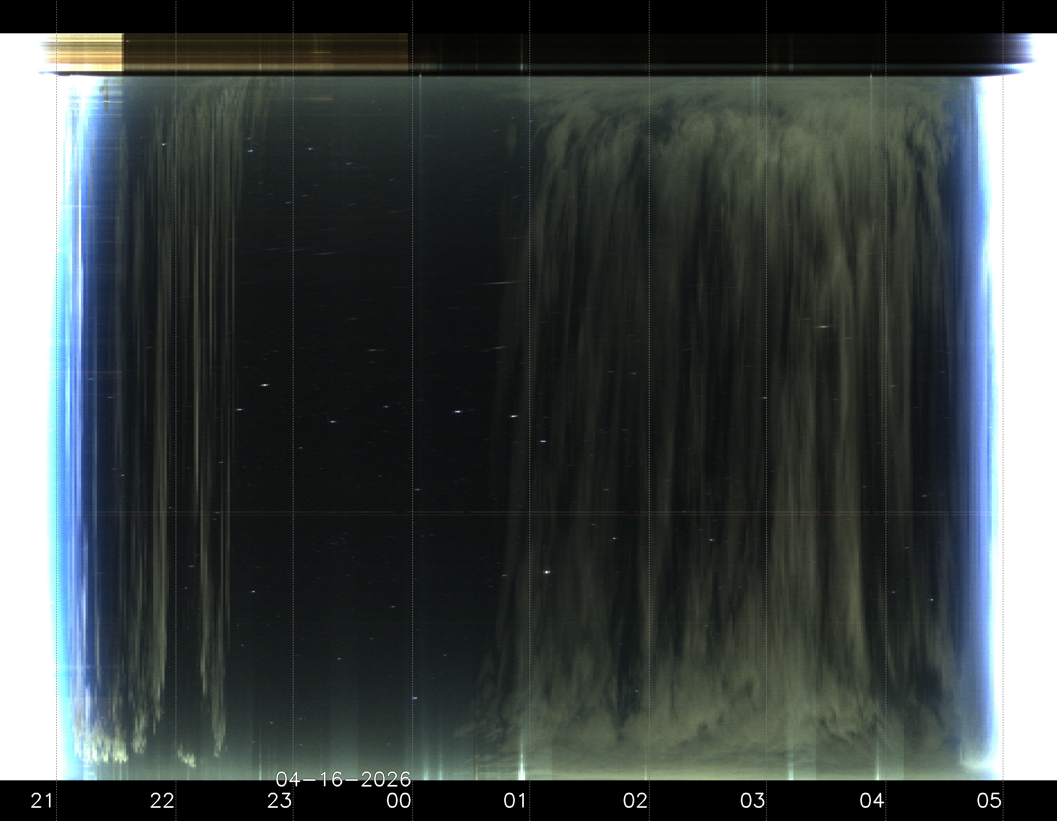Click the 04 hour label
The width and height of the screenshot is (1057, 821).
872,801
